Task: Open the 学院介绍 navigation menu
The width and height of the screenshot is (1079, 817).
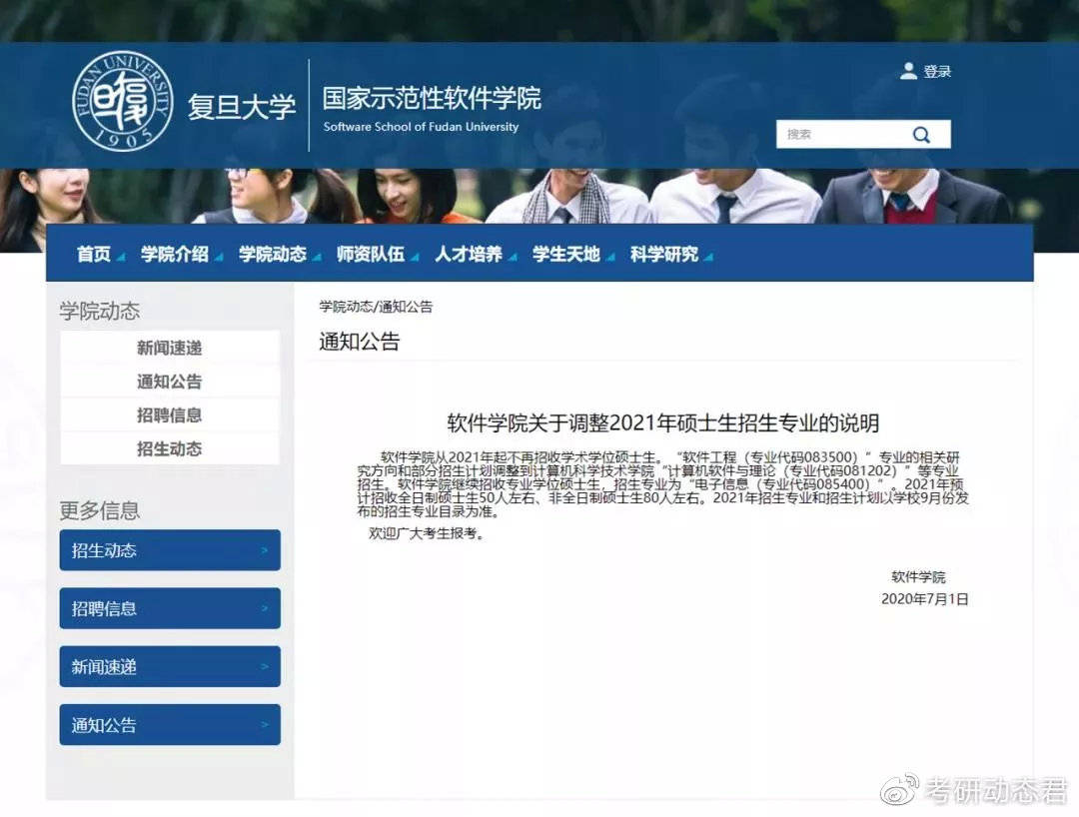Action: point(175,255)
